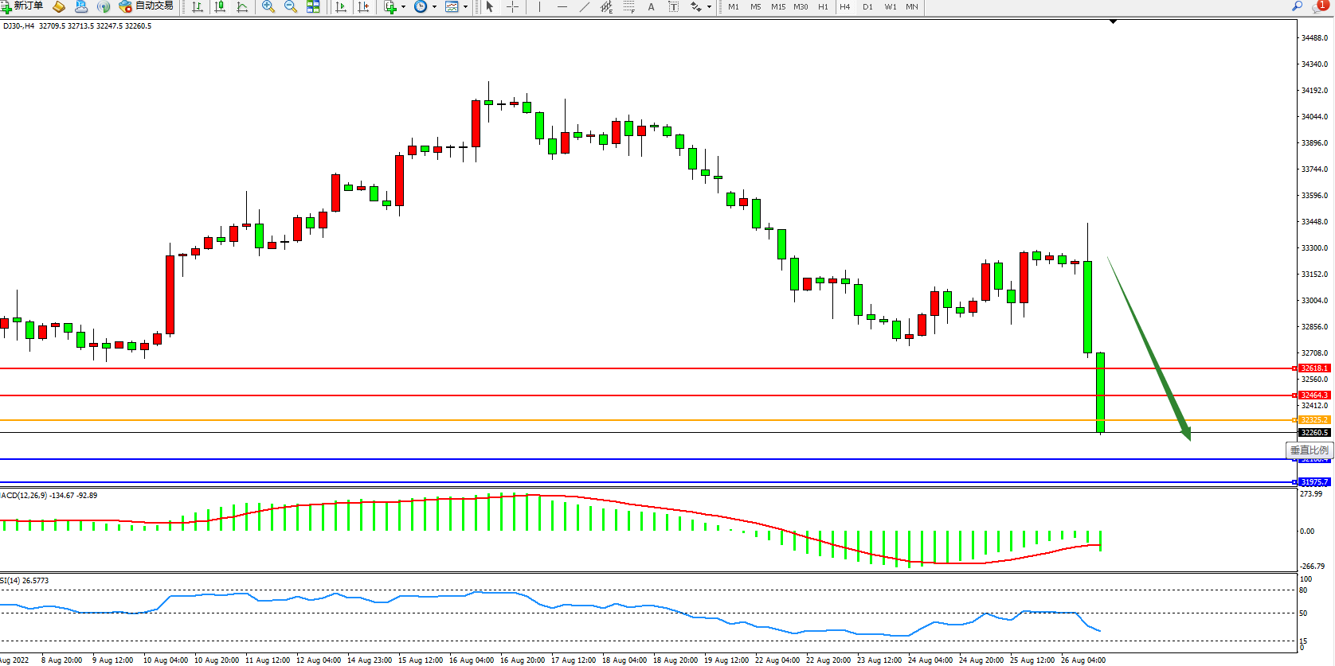Zoom in on the chart
This screenshot has height=666, width=1335.
tap(268, 6)
